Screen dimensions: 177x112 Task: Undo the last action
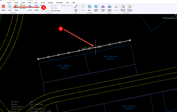[x=23, y=5]
